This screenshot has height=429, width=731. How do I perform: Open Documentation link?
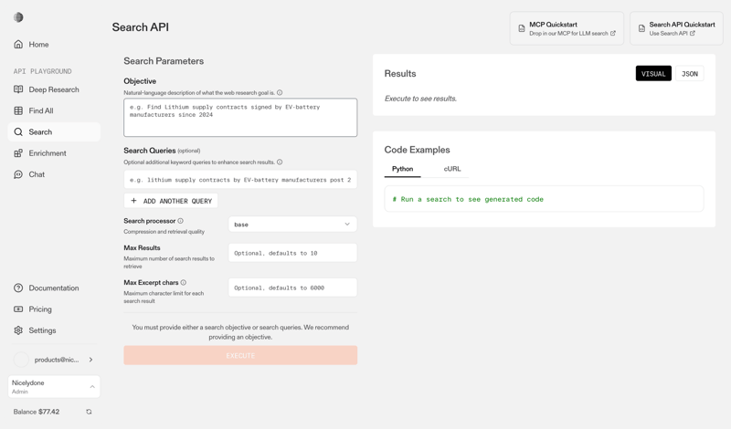[x=54, y=288]
